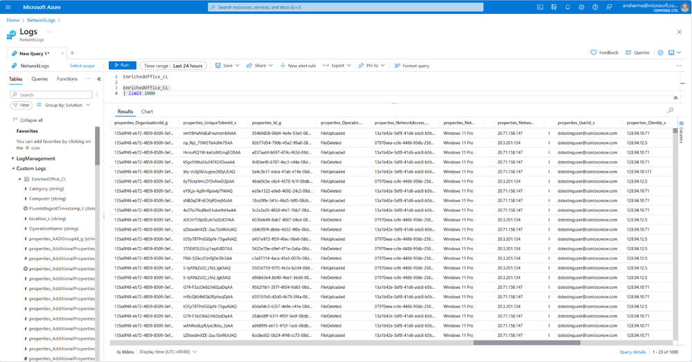Screen dimensions: 692x362
Task: Create a New alert rule
Action: tap(298, 66)
